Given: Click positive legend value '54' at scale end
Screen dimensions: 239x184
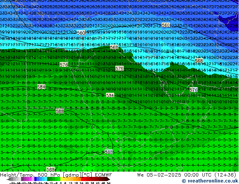Looking at the screenshot, I should (109, 183).
